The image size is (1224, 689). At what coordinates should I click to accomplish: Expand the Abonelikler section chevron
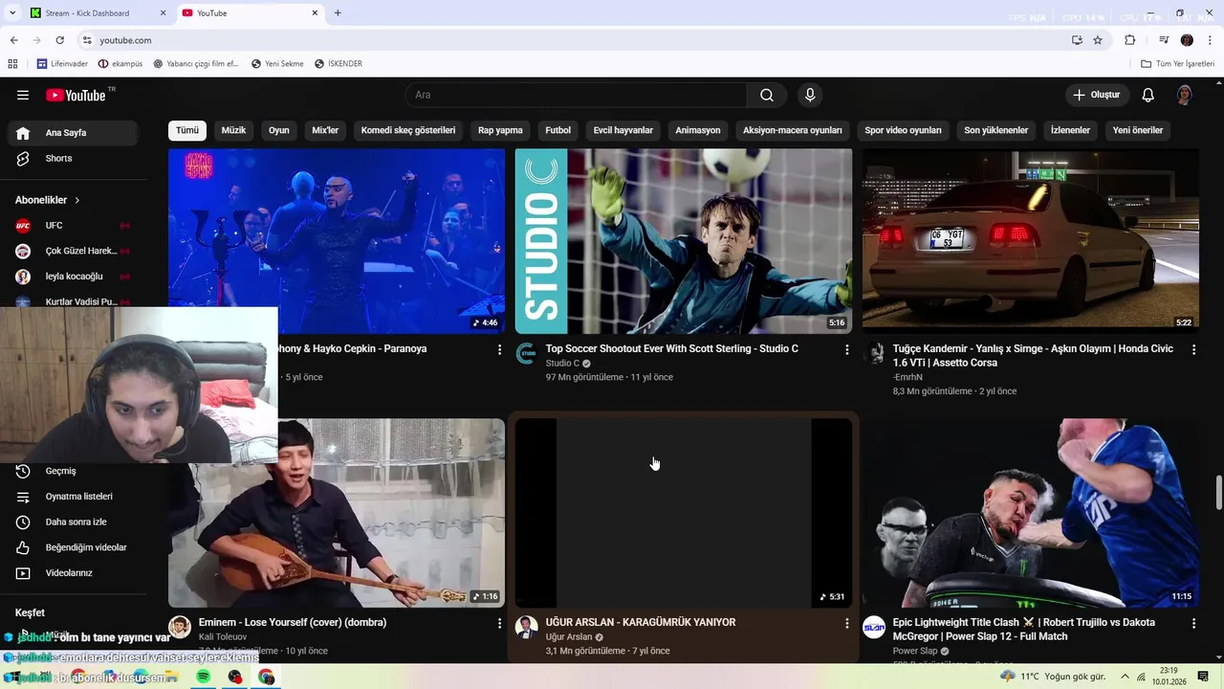click(x=77, y=200)
